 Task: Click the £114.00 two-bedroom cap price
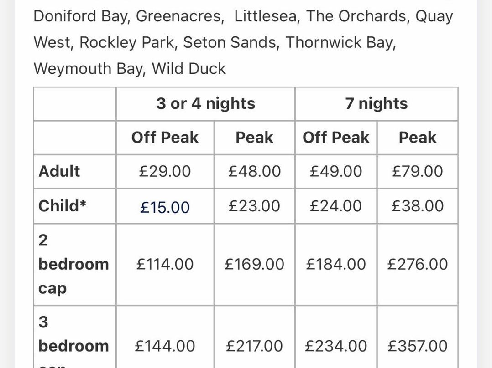click(x=165, y=264)
